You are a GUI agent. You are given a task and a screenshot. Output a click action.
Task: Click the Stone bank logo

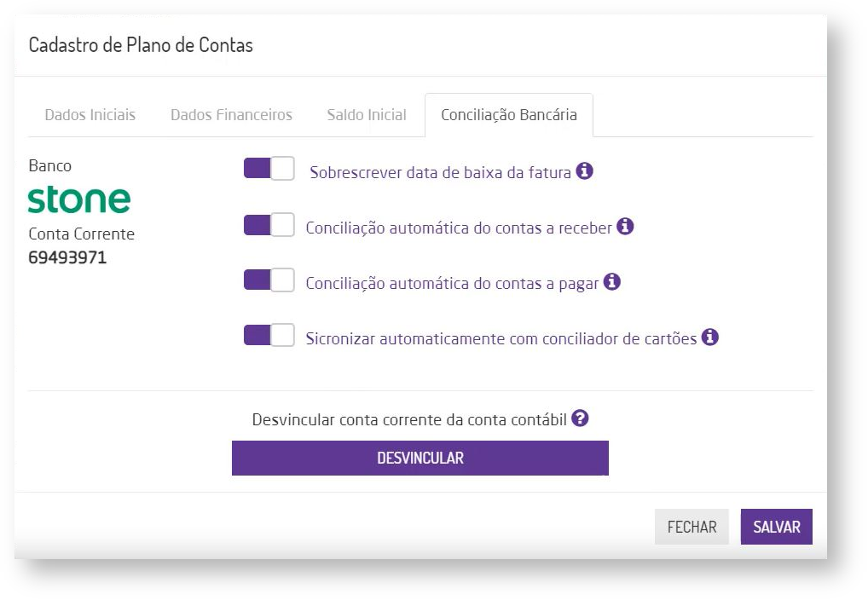tap(79, 200)
